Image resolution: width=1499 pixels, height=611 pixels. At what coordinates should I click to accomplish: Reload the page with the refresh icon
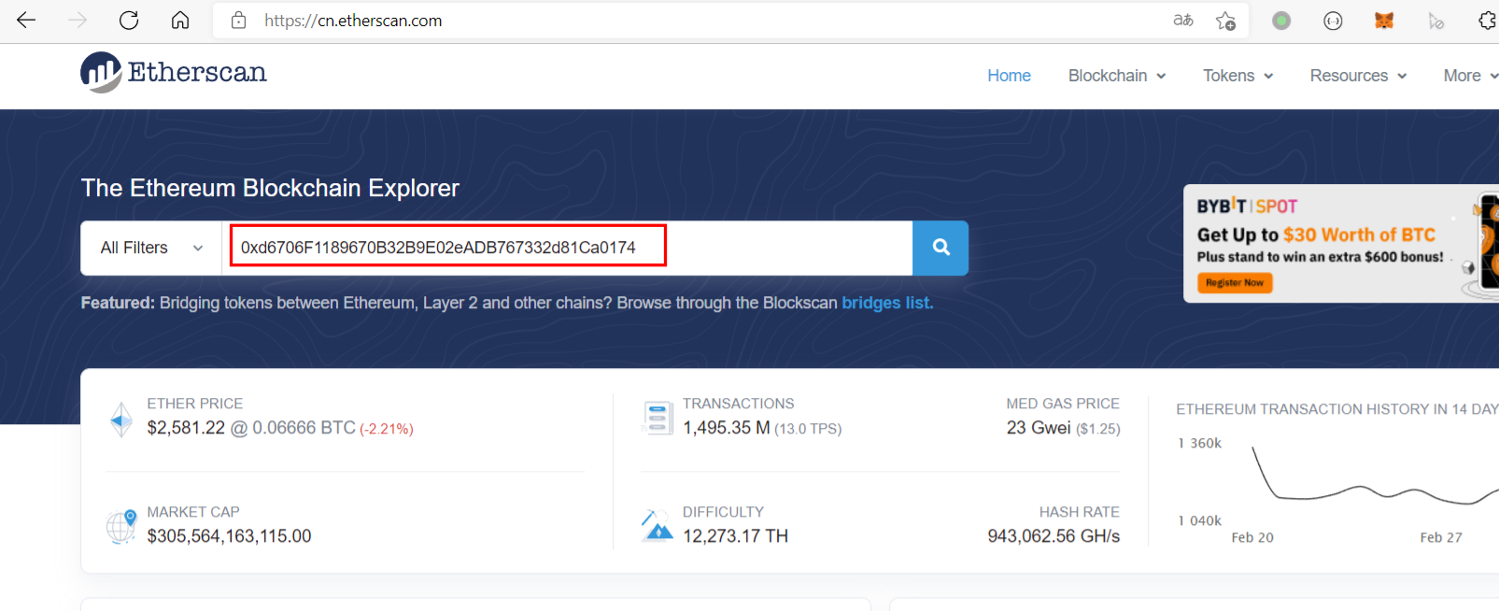(129, 20)
